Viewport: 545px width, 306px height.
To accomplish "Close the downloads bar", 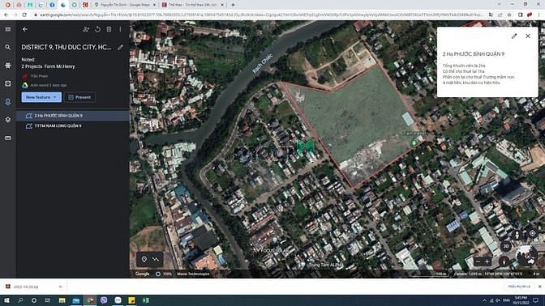I will point(540,287).
